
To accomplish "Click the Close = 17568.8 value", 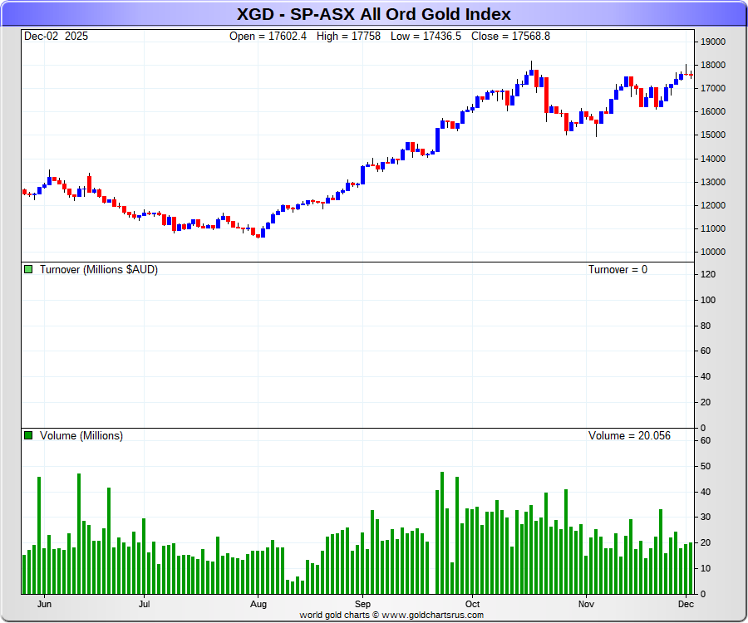I will pos(510,37).
